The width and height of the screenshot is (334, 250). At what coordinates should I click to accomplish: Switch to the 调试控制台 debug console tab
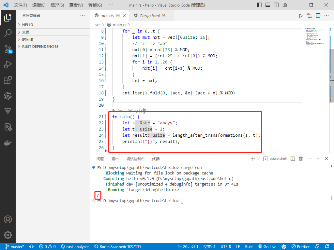pyautogui.click(x=135, y=159)
